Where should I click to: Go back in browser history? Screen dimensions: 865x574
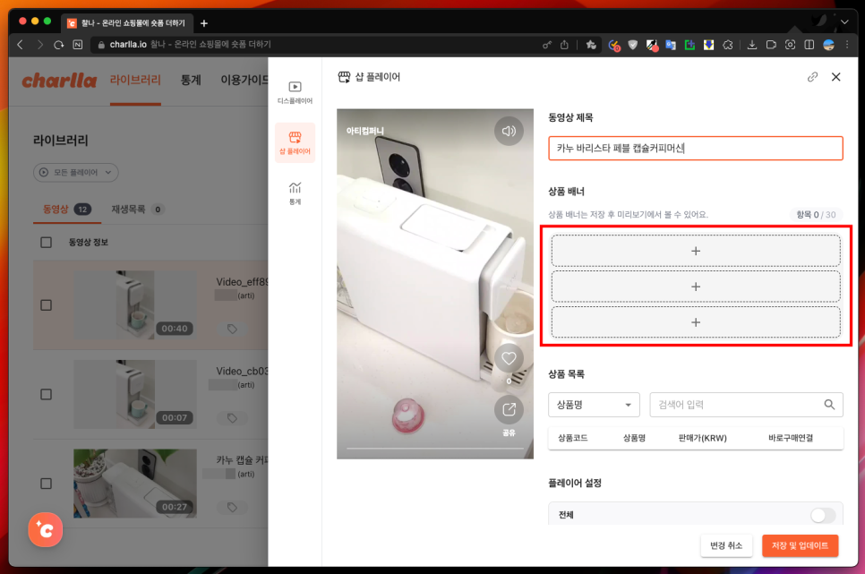point(21,45)
